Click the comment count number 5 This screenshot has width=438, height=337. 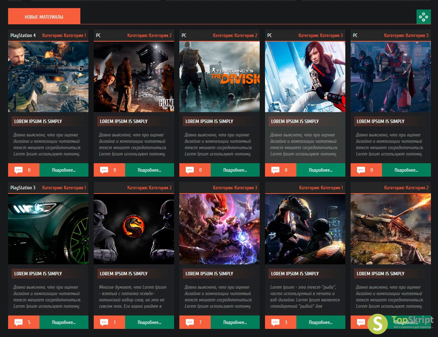pyautogui.click(x=29, y=323)
